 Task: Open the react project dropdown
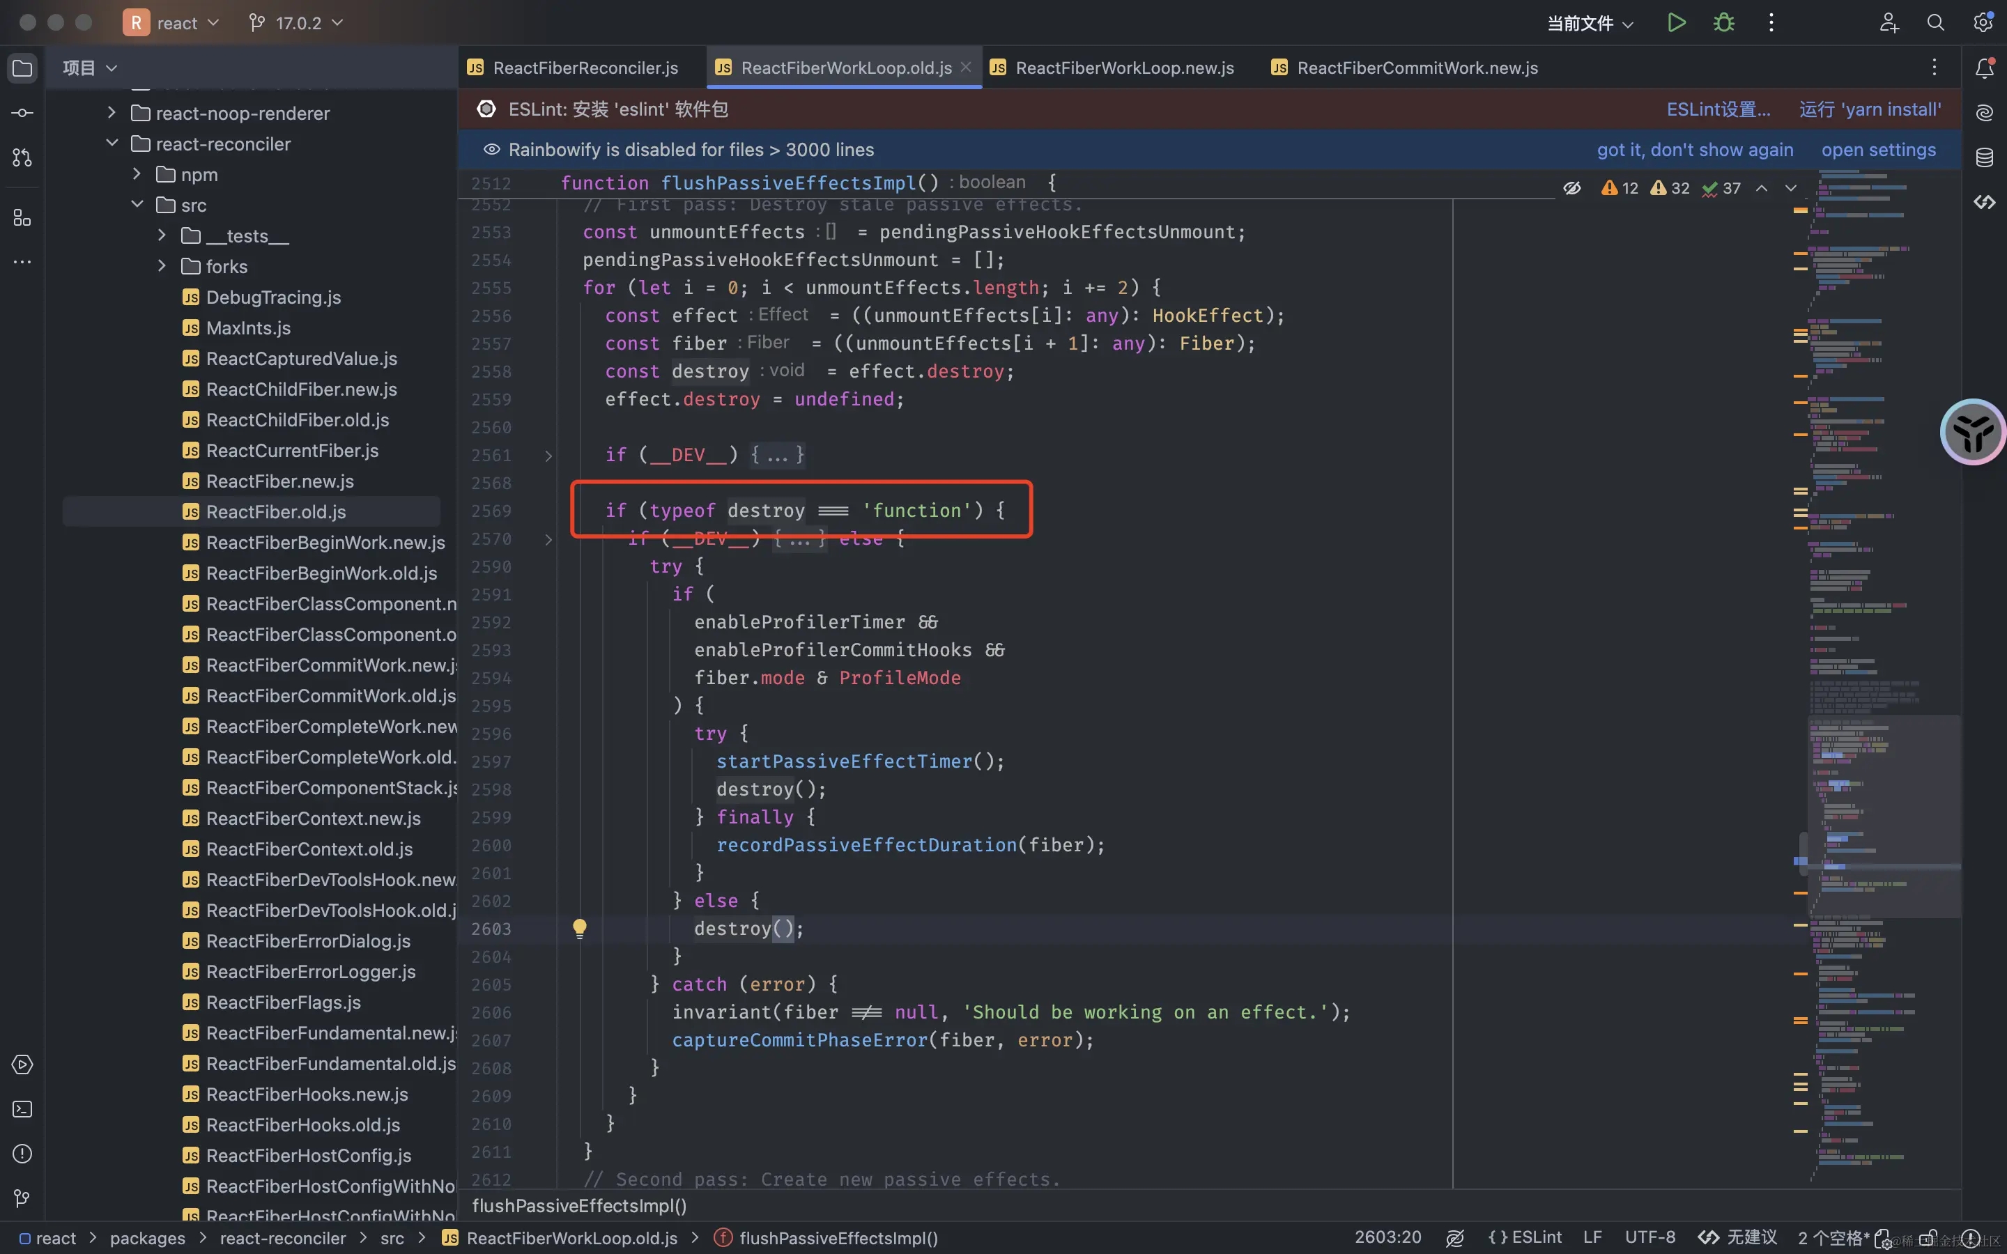(171, 22)
